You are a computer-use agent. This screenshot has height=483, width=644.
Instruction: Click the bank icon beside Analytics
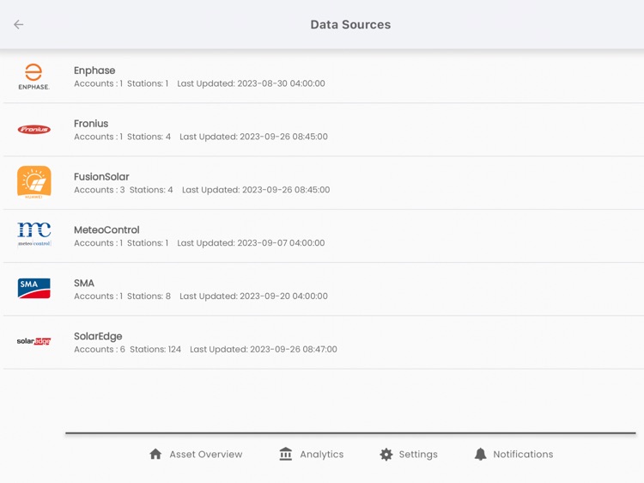click(285, 455)
